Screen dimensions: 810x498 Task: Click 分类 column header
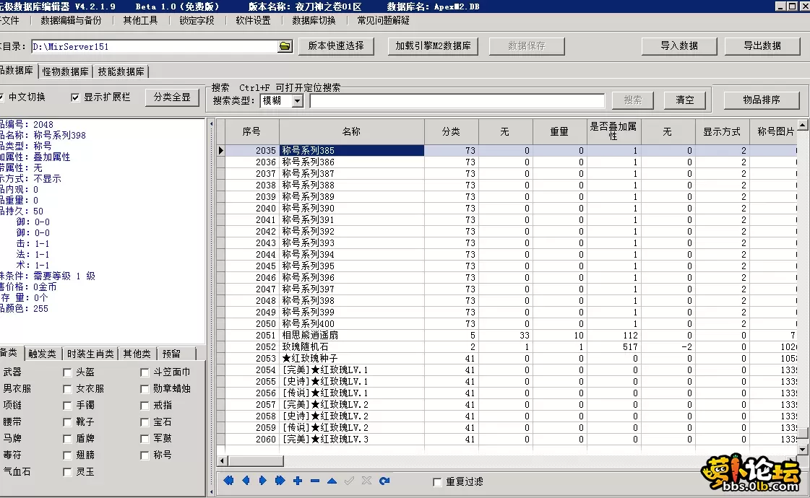tap(451, 131)
